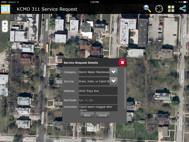
Task: Tap the 311 app logo
Action: tap(6, 9)
